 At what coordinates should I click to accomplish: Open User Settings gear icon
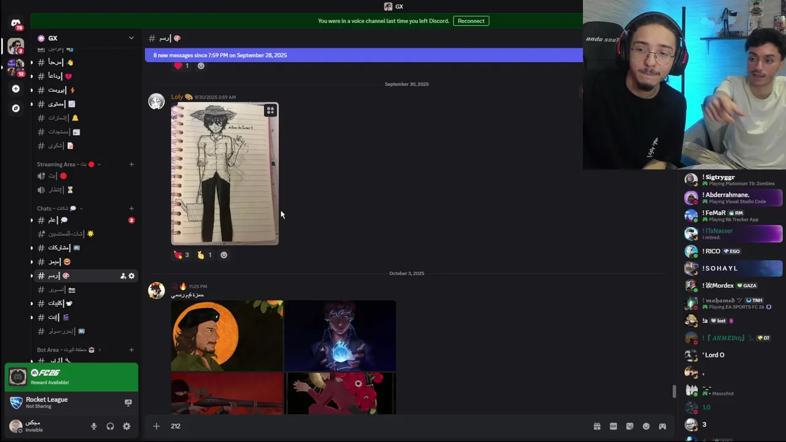(x=126, y=426)
